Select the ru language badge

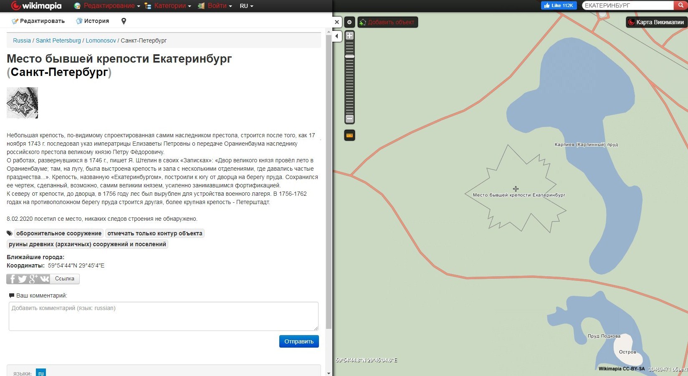pyautogui.click(x=41, y=373)
